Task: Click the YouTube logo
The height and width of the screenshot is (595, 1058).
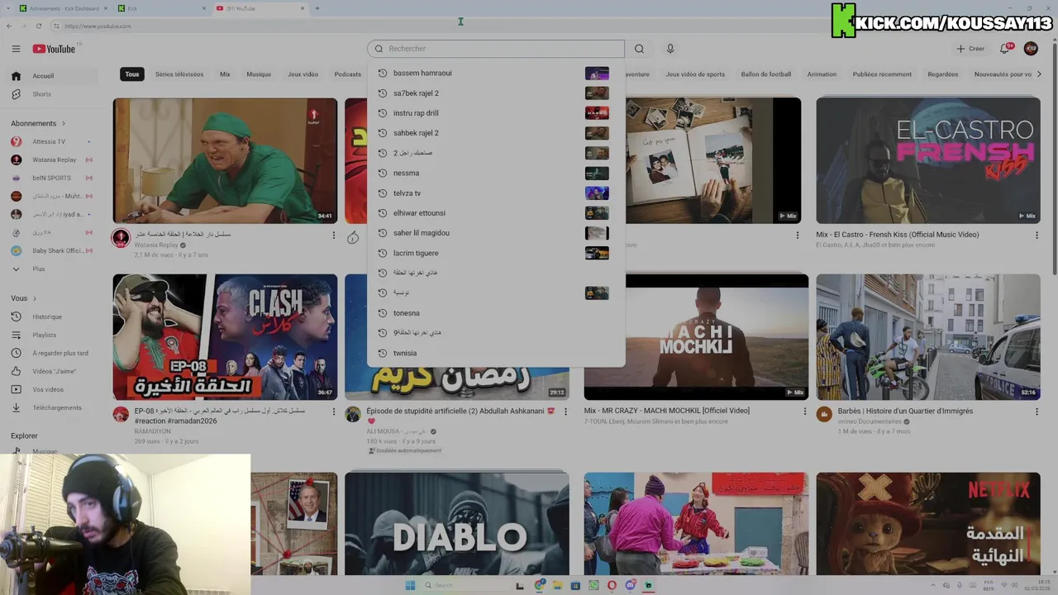Action: (x=55, y=49)
